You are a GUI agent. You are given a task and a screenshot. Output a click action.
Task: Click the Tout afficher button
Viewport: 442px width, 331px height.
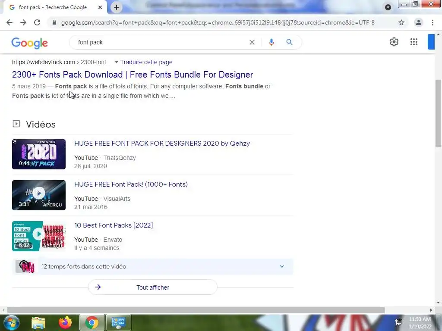click(153, 287)
